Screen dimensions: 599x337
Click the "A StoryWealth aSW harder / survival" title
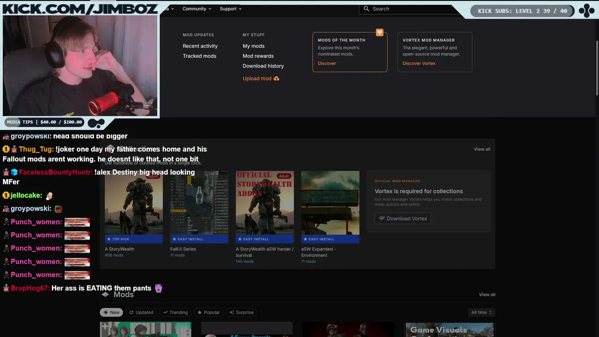click(x=265, y=252)
